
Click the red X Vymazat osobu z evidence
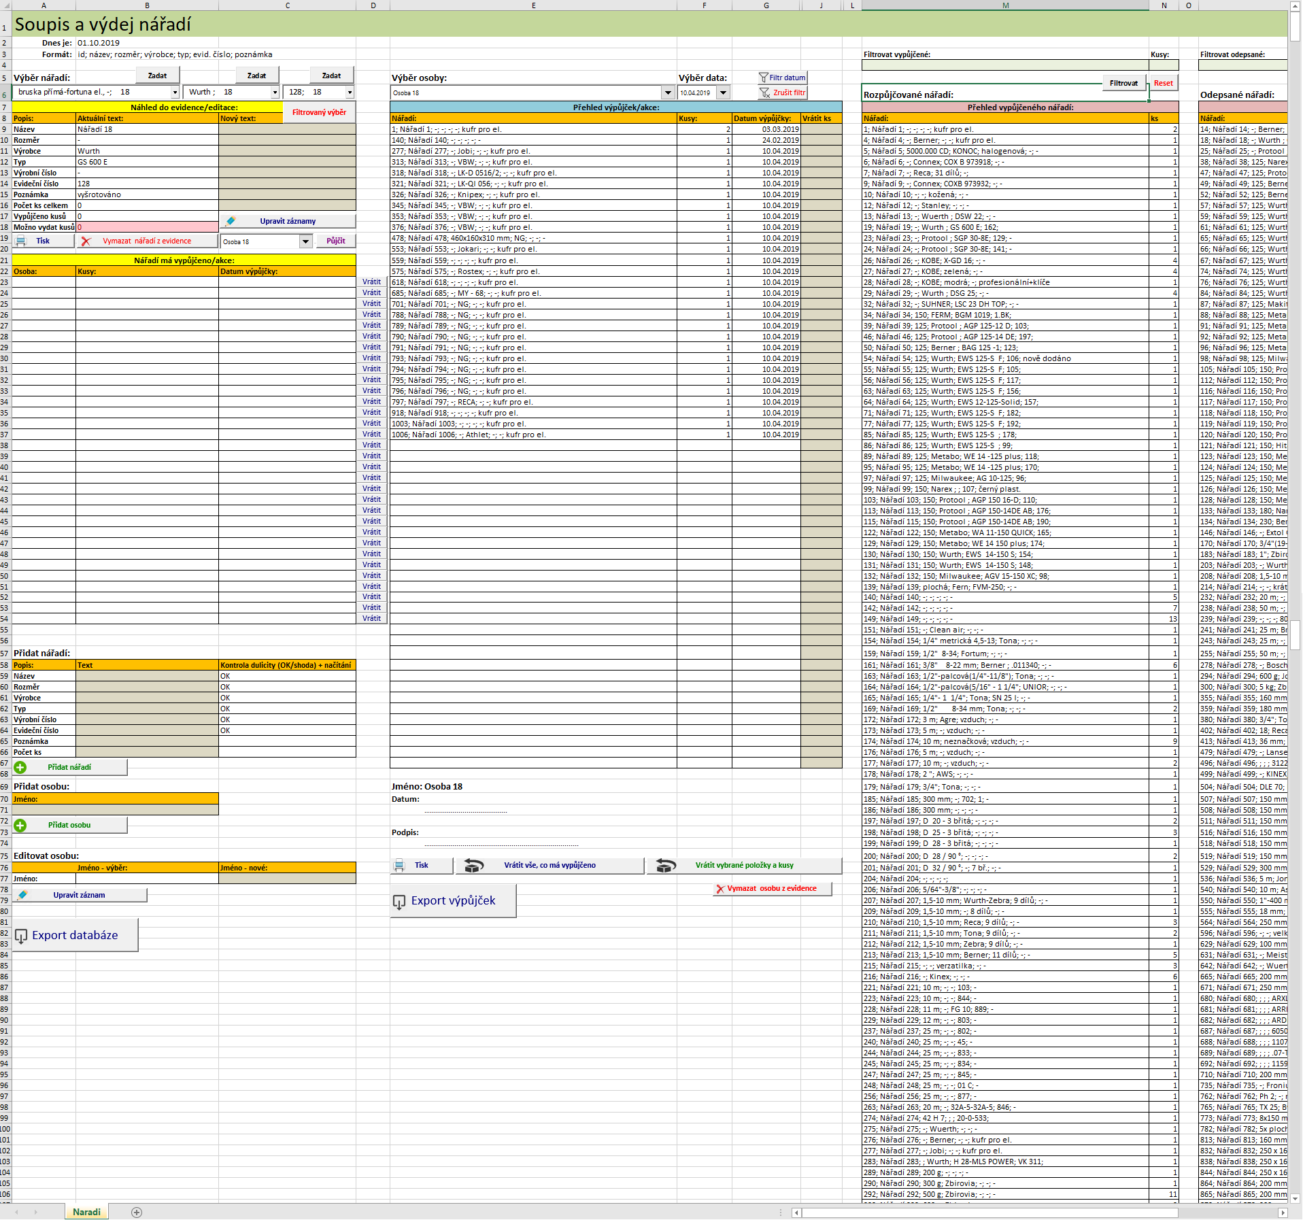click(772, 888)
